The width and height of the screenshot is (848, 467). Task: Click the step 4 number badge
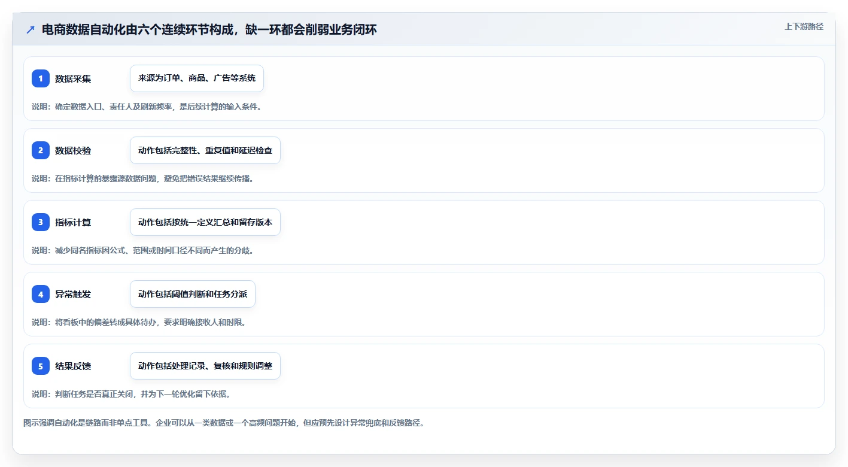pyautogui.click(x=41, y=294)
